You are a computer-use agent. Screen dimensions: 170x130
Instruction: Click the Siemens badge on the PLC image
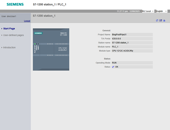38,33
